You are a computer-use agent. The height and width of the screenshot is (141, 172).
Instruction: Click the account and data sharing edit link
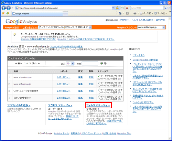click(66, 46)
